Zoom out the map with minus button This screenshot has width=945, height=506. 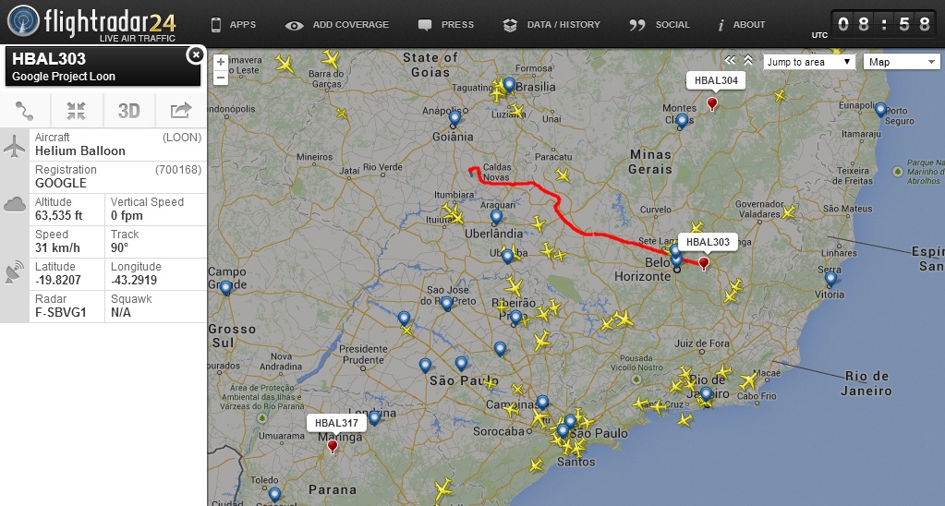(x=221, y=78)
